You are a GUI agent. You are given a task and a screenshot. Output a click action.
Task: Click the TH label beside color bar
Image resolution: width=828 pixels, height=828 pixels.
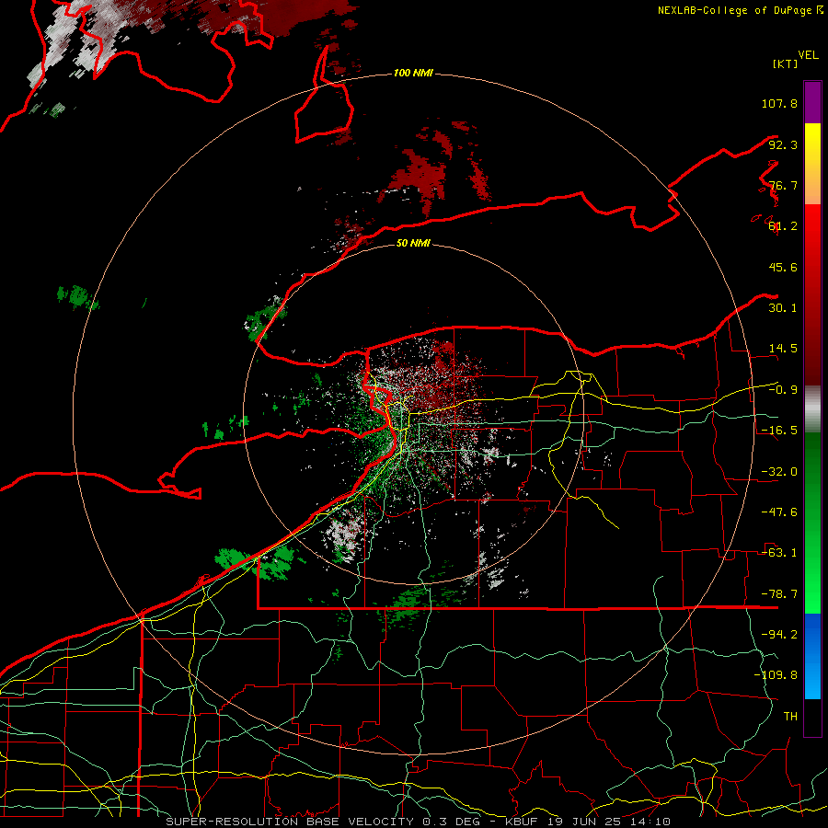point(790,717)
